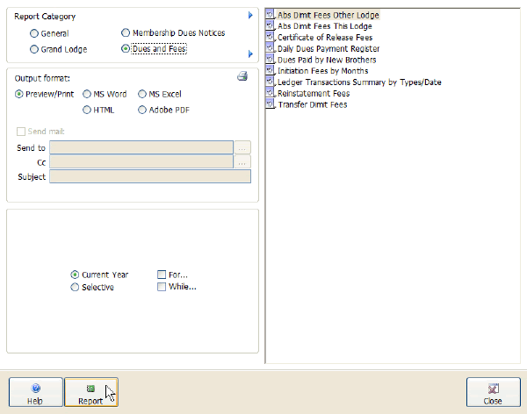The height and width of the screenshot is (414, 527).
Task: Click icon next to Transfer Dimit Fees
Action: pyautogui.click(x=271, y=104)
